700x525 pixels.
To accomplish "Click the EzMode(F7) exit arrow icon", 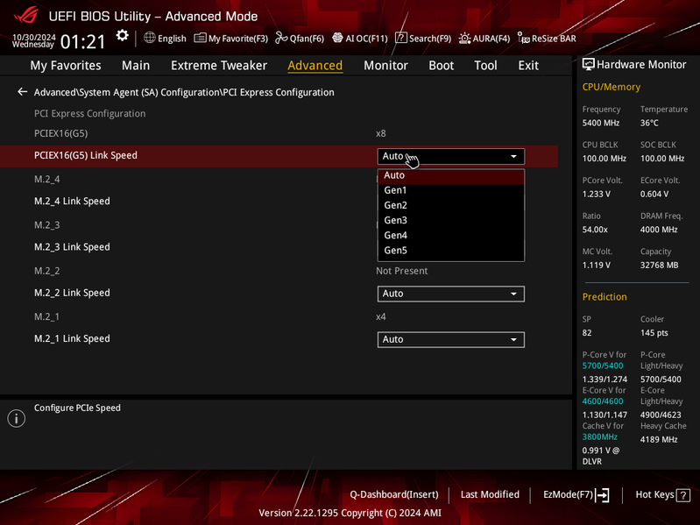I will (603, 494).
